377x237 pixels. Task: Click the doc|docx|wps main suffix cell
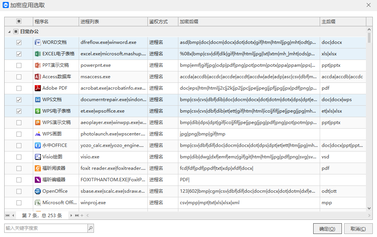(x=343, y=100)
